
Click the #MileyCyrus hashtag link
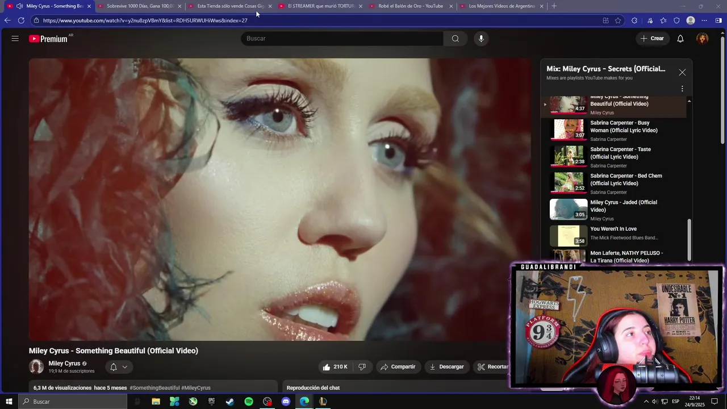click(x=196, y=388)
